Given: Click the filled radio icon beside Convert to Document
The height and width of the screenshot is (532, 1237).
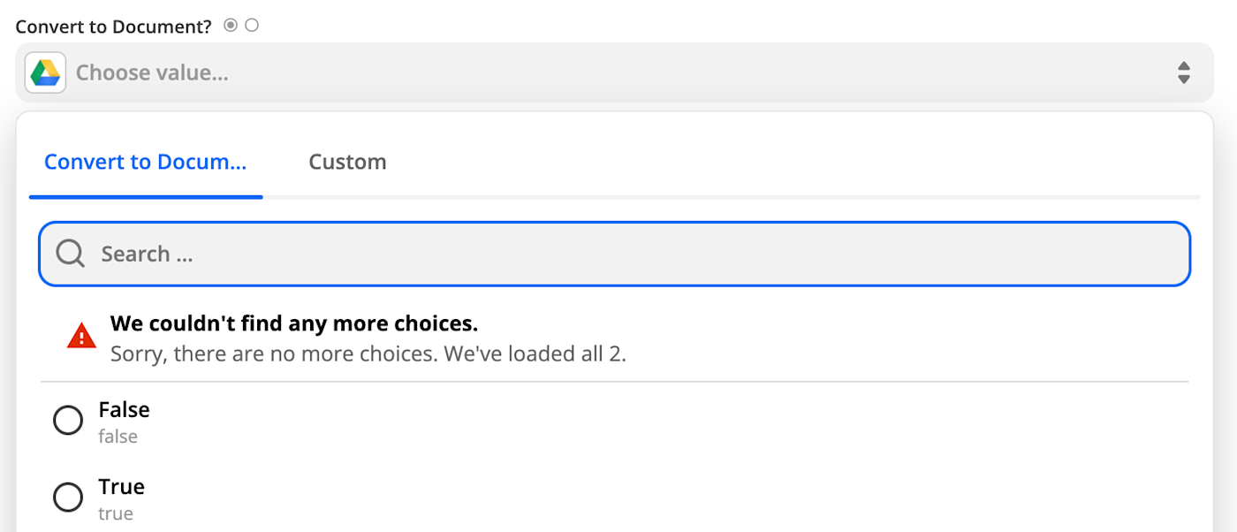Looking at the screenshot, I should pos(231,26).
